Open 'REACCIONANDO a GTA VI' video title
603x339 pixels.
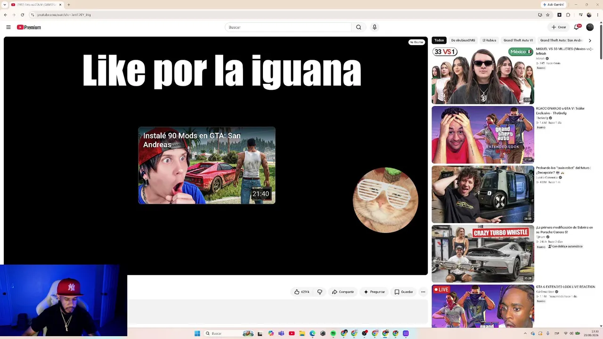(560, 110)
